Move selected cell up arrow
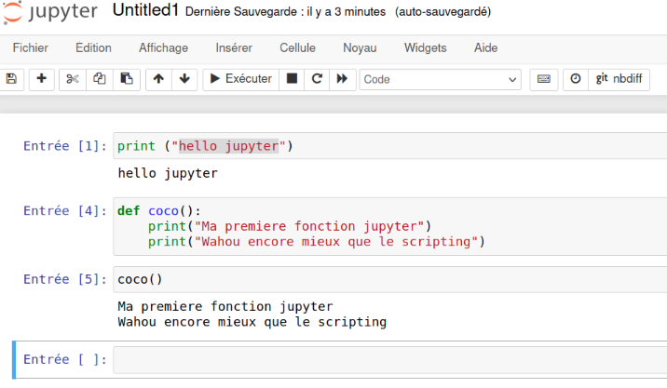The width and height of the screenshot is (667, 388). pyautogui.click(x=158, y=79)
